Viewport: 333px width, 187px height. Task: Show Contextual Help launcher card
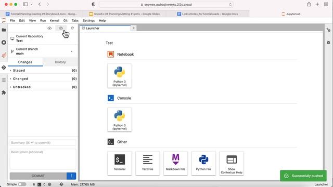(232, 163)
